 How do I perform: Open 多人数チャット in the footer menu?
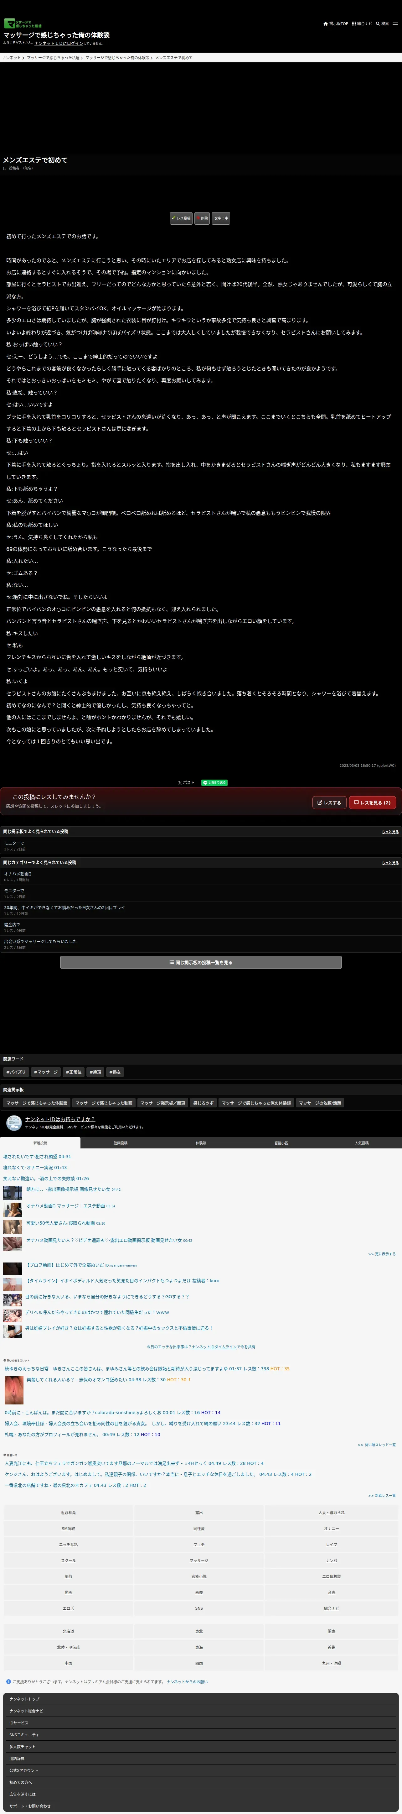pyautogui.click(x=201, y=1746)
